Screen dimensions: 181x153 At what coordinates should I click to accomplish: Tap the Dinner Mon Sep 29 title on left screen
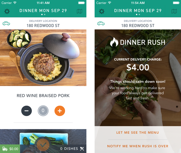43,11
